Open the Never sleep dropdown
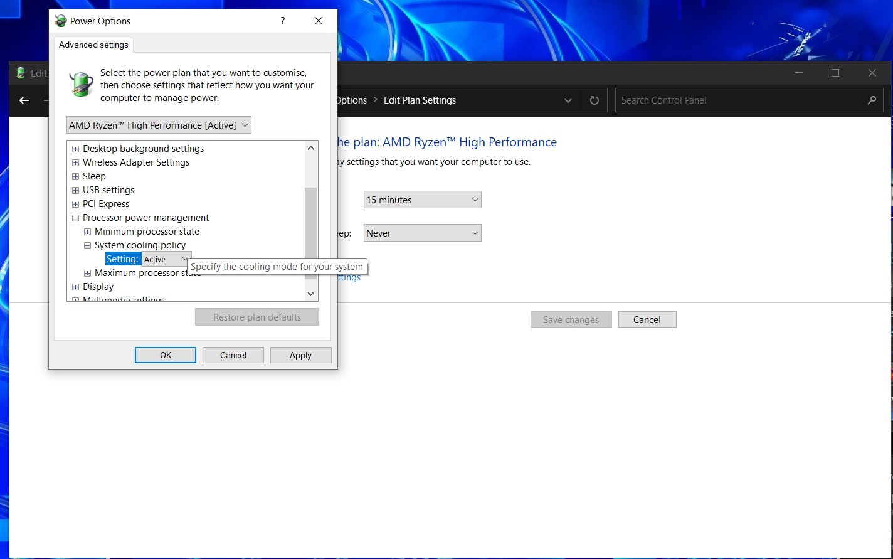Screen dimensions: 893x559 click(x=422, y=233)
